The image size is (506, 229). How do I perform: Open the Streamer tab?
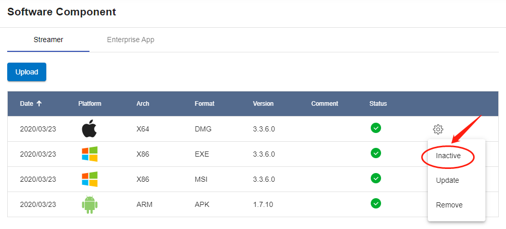(x=48, y=40)
